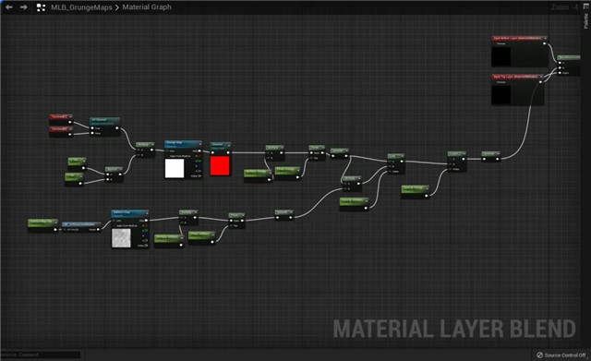Click the Source Control Off status icon

[x=539, y=355]
